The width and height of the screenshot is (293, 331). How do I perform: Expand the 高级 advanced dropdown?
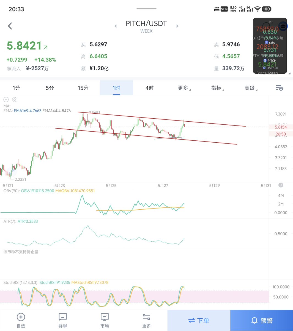click(x=251, y=88)
